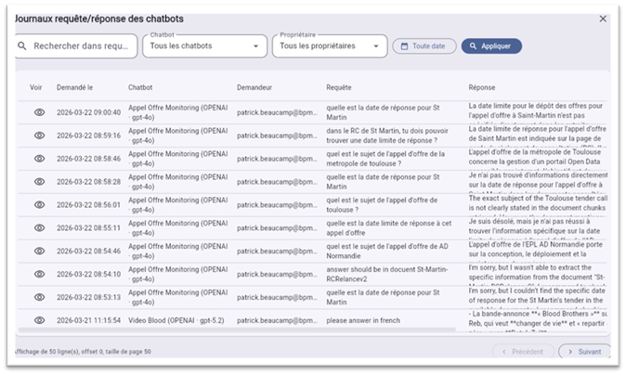Viewport: 626px width, 375px height.
Task: Click response 'Je suis désolé, mais je n'ai pas réussi'
Action: [x=534, y=226]
